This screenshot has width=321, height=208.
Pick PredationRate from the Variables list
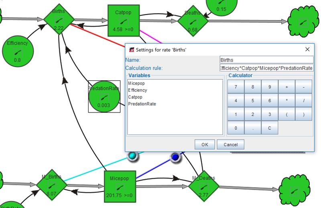click(142, 104)
